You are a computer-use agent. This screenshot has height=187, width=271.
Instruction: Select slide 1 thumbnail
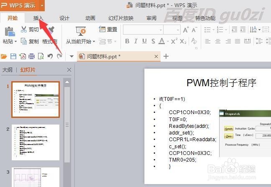[36, 100]
